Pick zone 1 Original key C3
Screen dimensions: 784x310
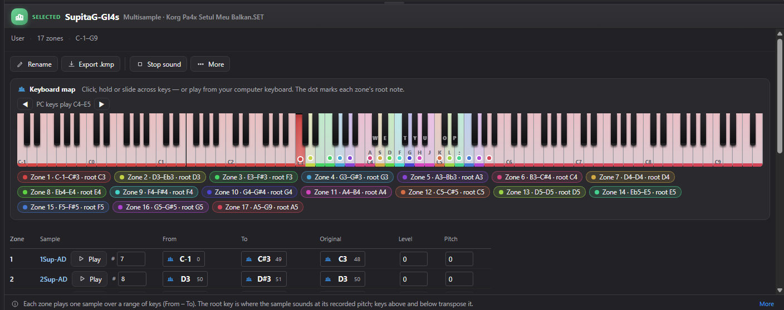click(x=342, y=259)
